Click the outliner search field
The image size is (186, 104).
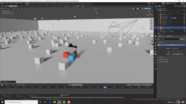169,6
